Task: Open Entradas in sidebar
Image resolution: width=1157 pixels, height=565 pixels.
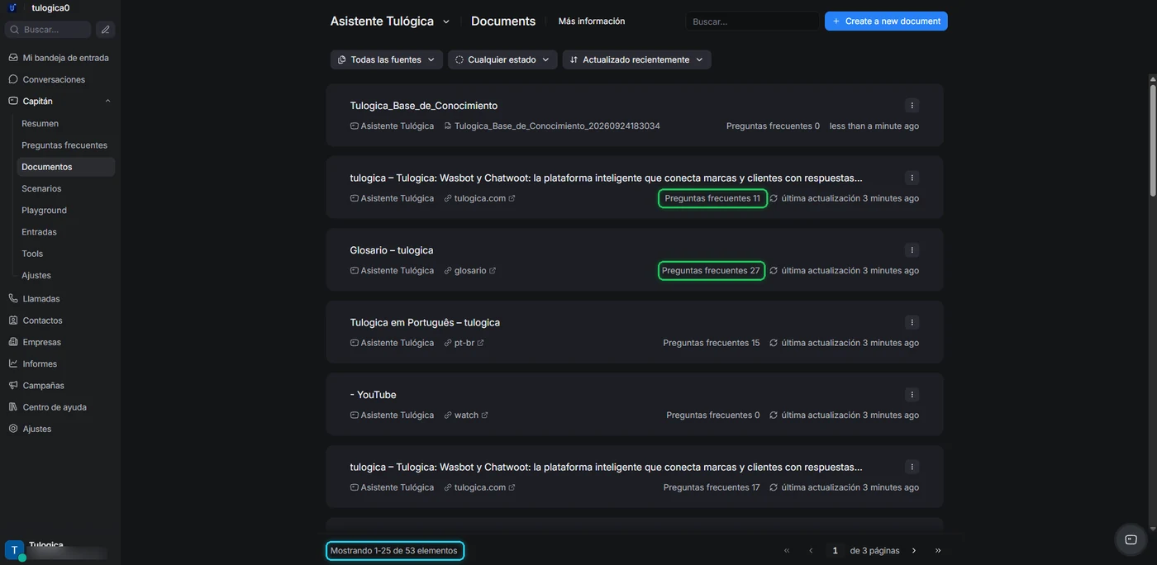Action: click(x=39, y=232)
